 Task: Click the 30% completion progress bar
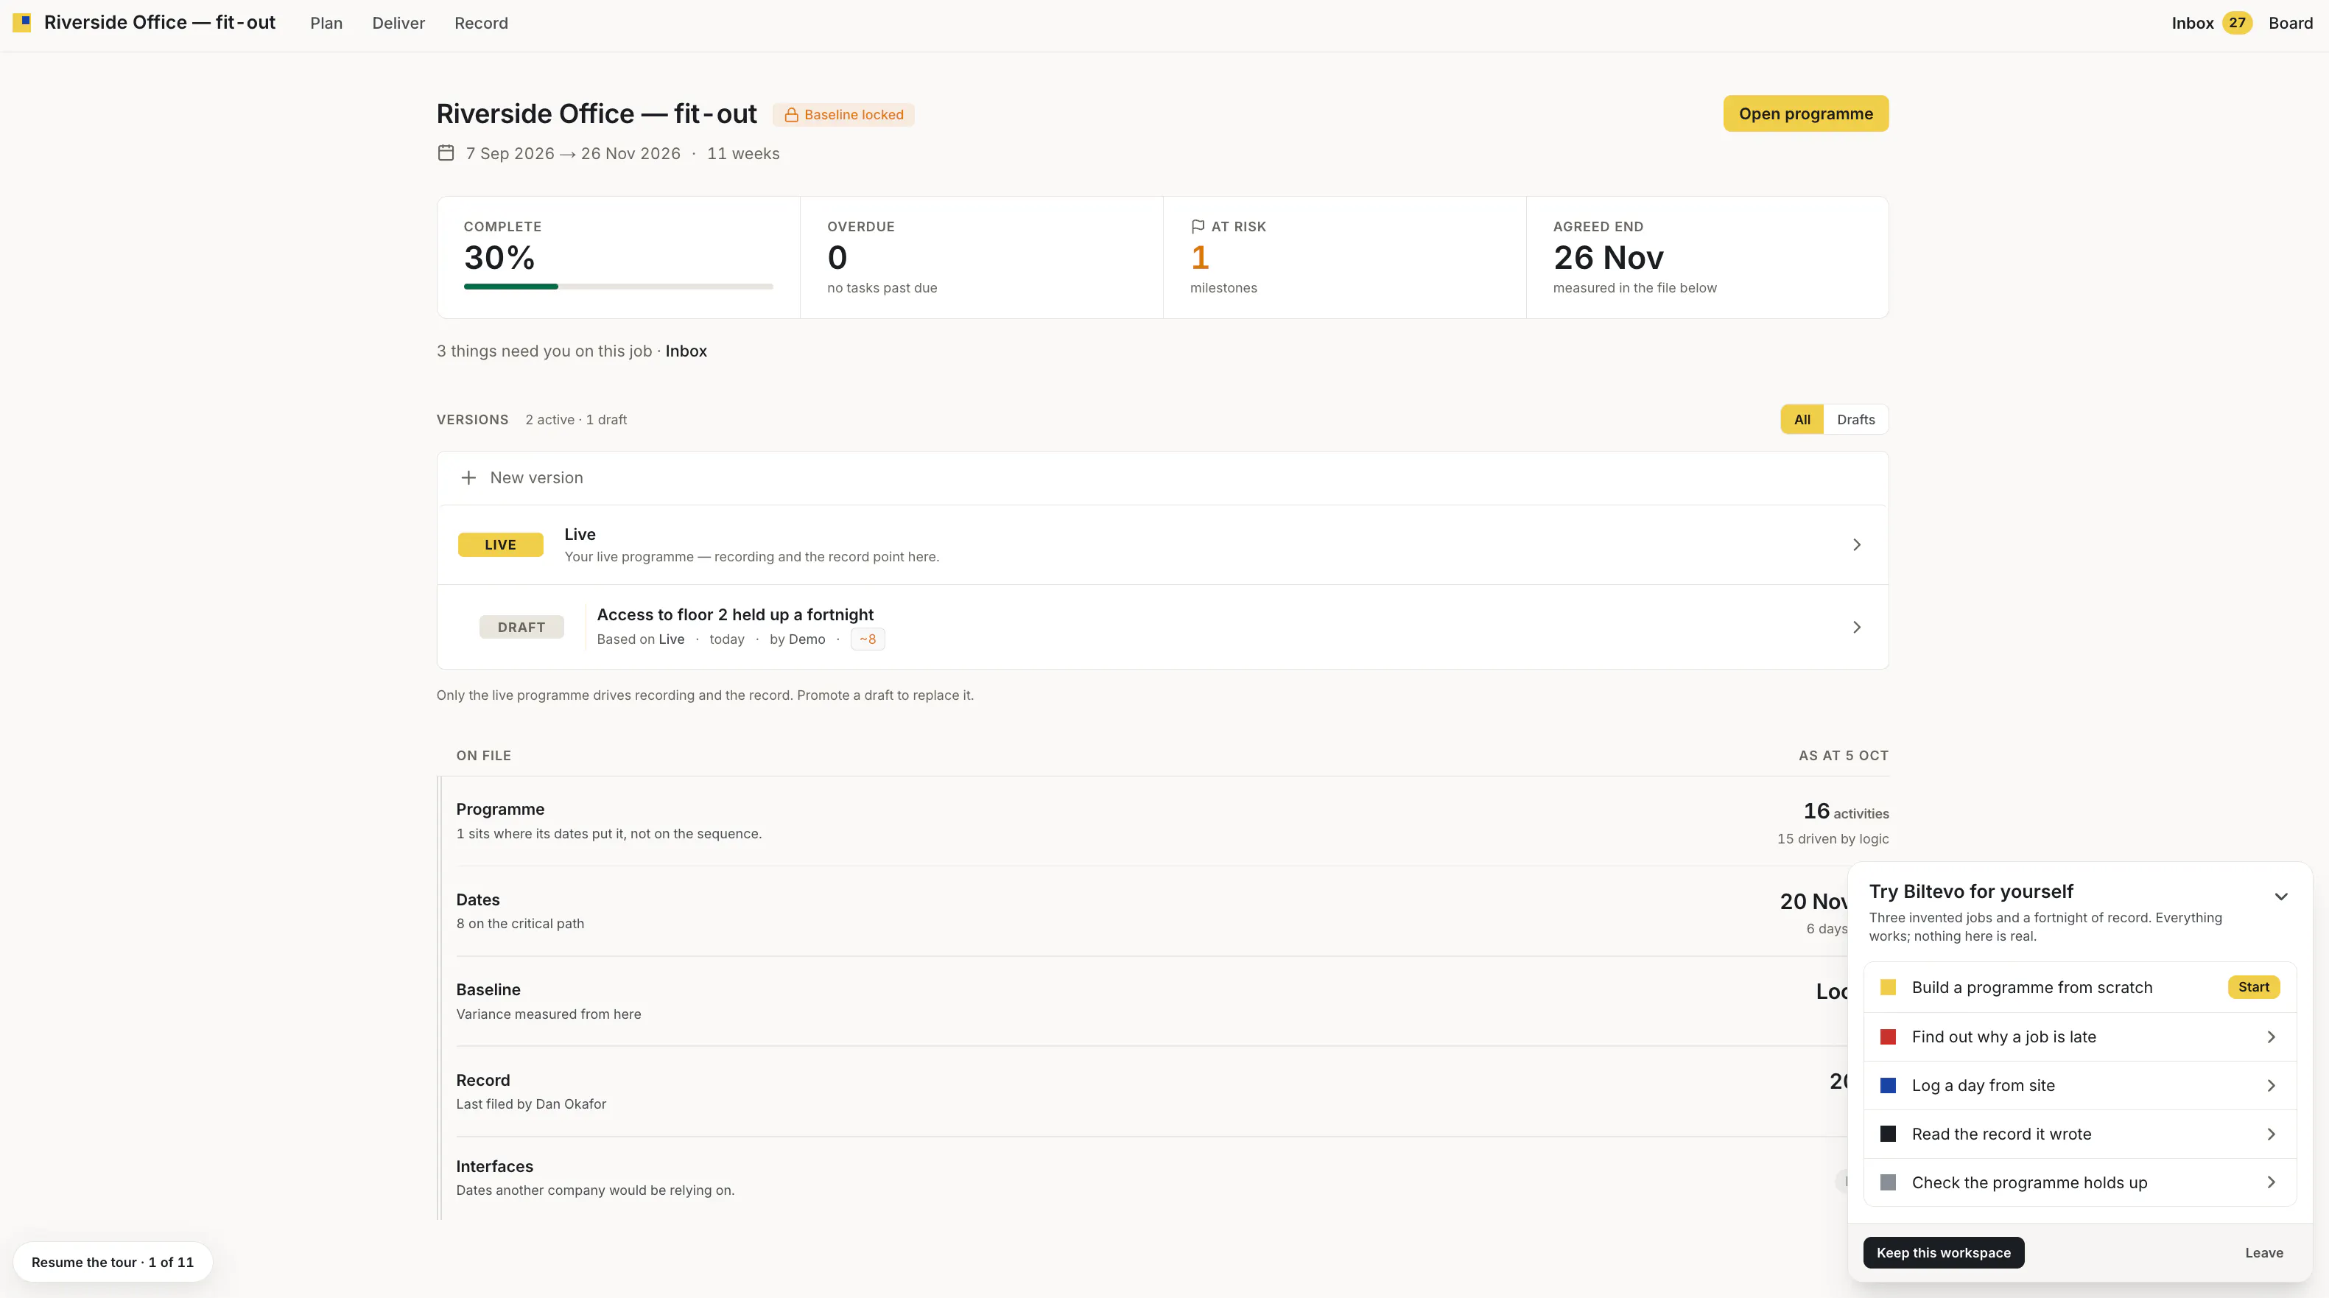(619, 287)
